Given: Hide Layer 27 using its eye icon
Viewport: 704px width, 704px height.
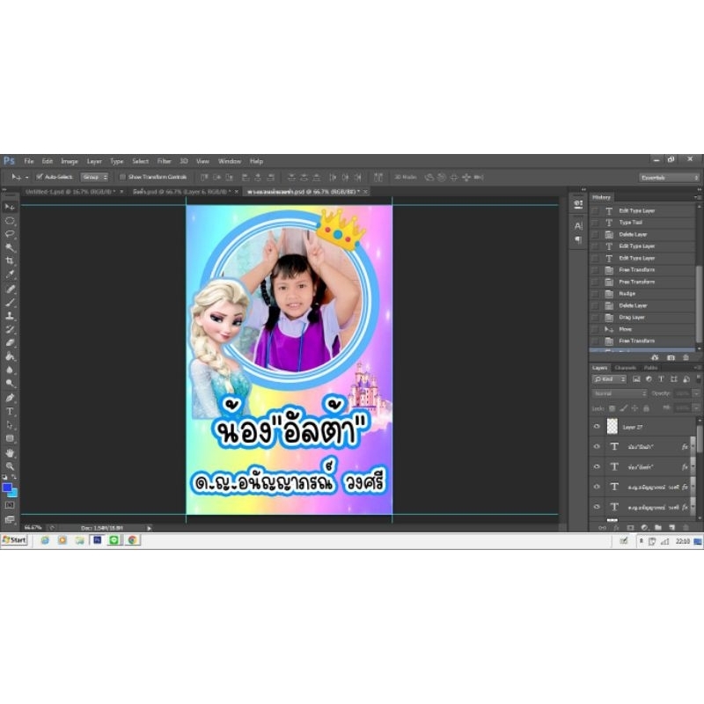Looking at the screenshot, I should [x=597, y=427].
